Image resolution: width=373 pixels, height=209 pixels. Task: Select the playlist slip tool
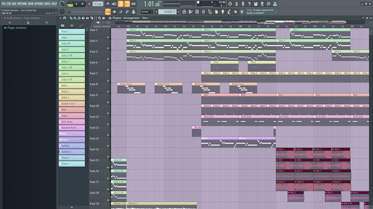tap(87, 18)
